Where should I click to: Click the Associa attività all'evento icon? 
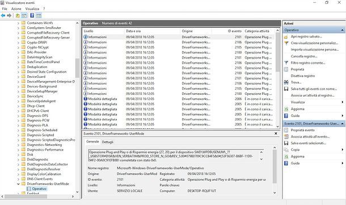(x=286, y=137)
